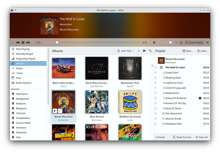The image size is (220, 152).
Task: Open search in Albums view
Action: 150,51
